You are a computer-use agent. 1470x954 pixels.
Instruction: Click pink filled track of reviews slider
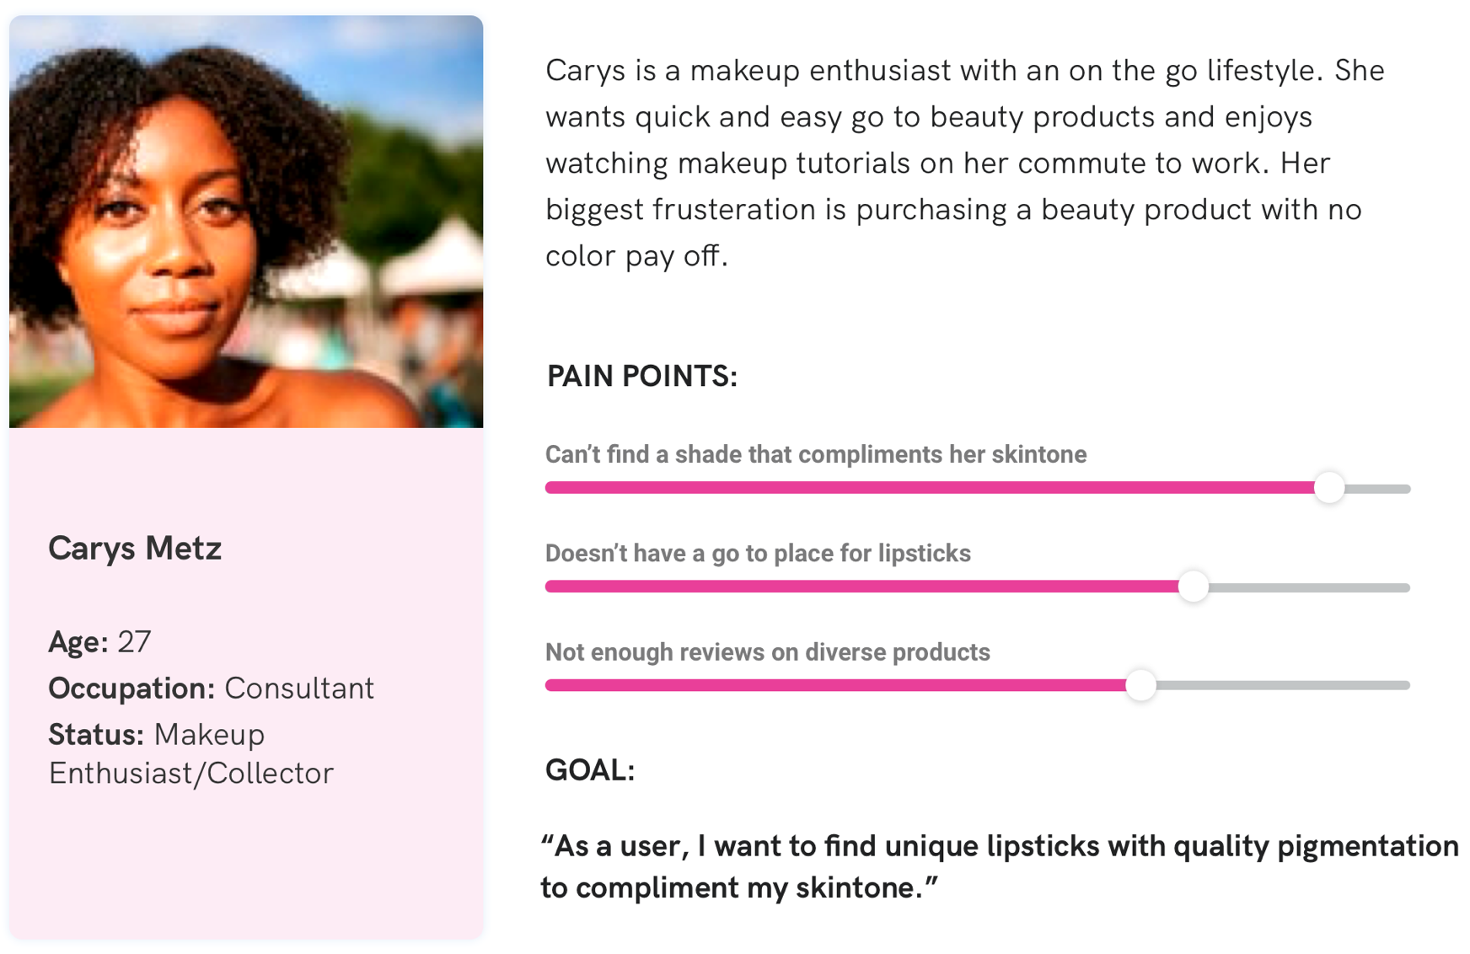(x=835, y=685)
